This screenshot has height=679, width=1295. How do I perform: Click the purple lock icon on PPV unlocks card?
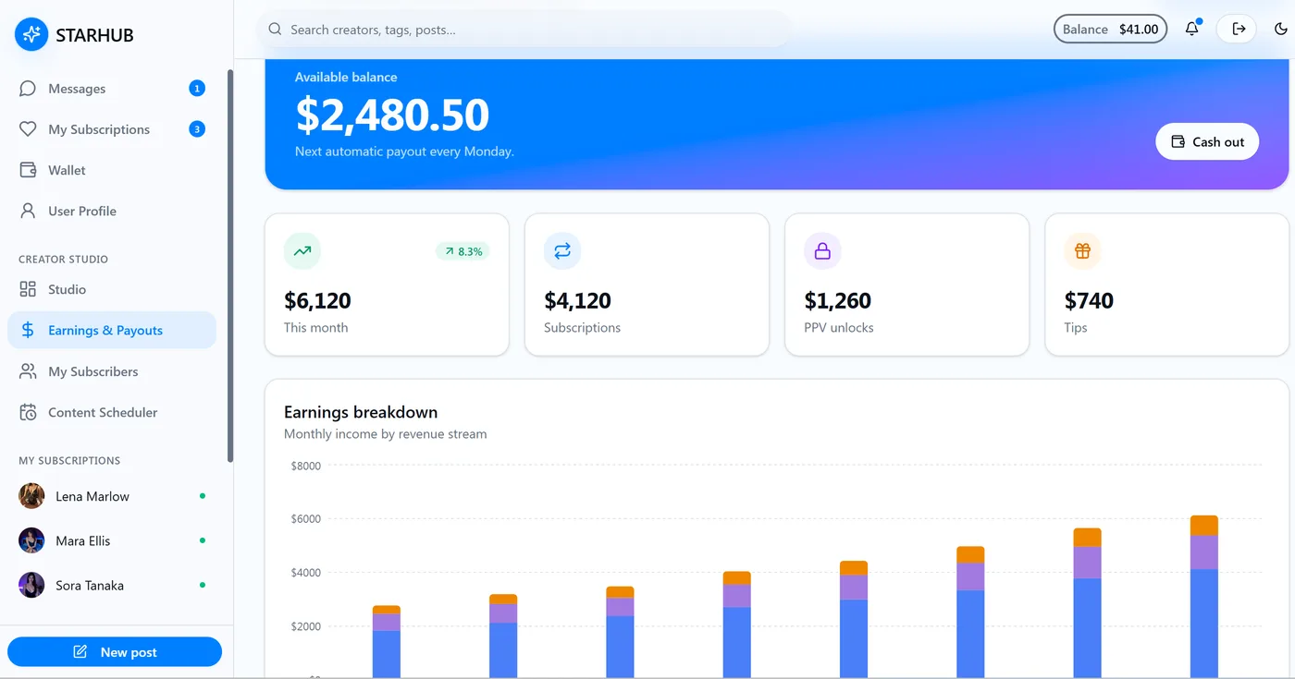pos(822,250)
